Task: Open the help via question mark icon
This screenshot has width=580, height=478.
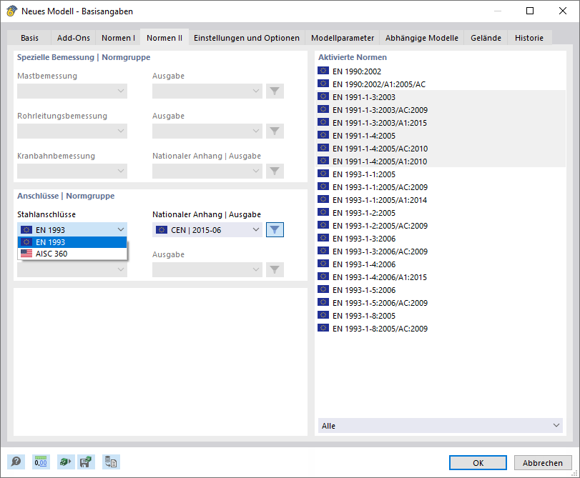Action: (x=15, y=462)
